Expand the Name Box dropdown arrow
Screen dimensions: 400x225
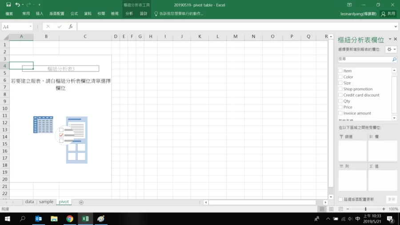[30, 27]
